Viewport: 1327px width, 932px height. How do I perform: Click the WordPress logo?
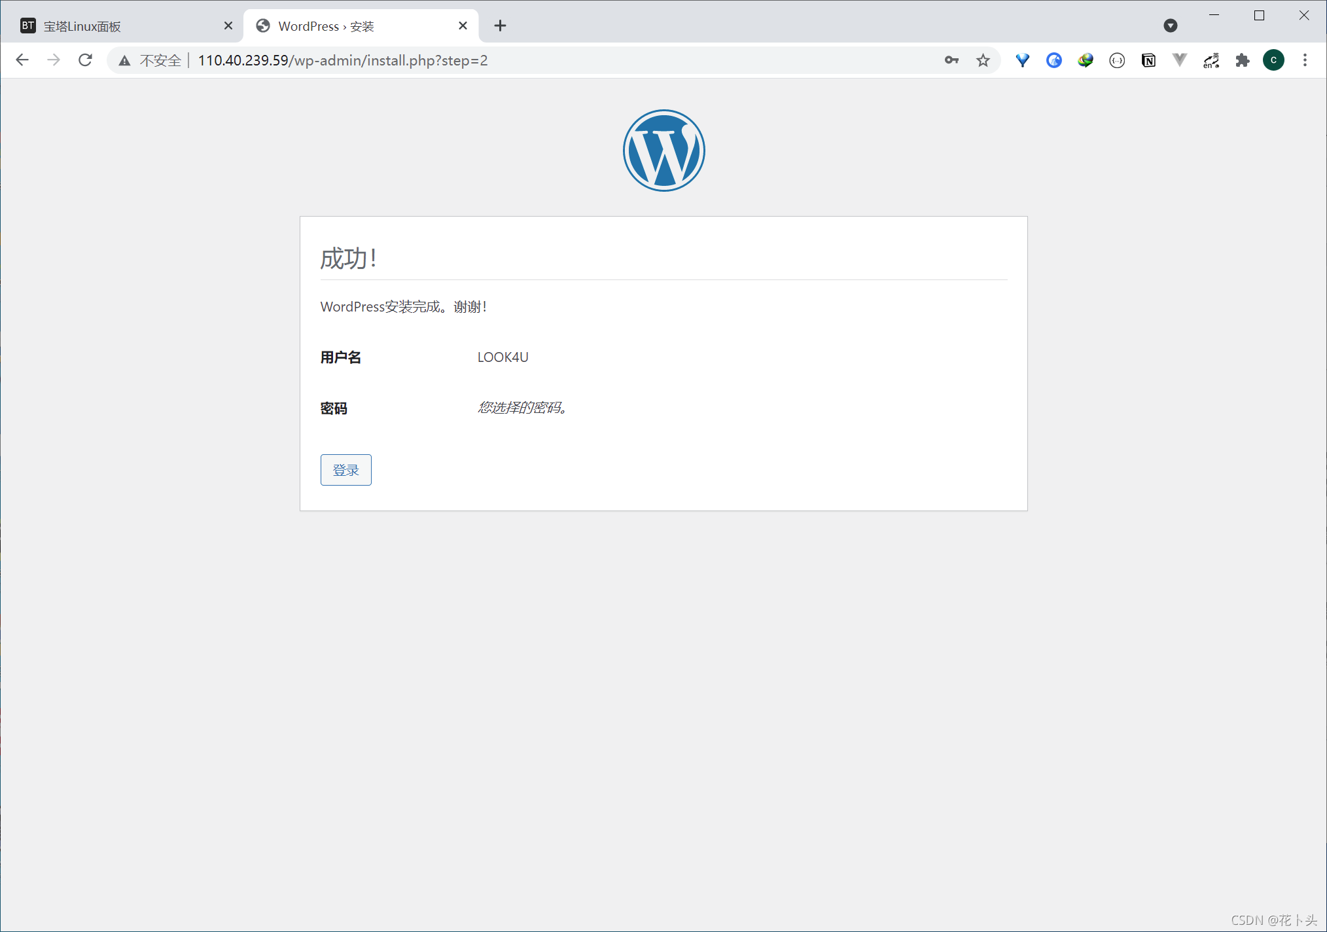(x=663, y=151)
